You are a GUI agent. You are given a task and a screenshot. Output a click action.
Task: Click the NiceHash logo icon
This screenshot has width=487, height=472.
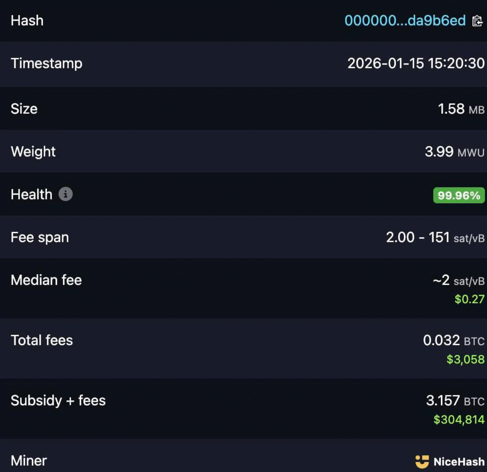(x=422, y=461)
